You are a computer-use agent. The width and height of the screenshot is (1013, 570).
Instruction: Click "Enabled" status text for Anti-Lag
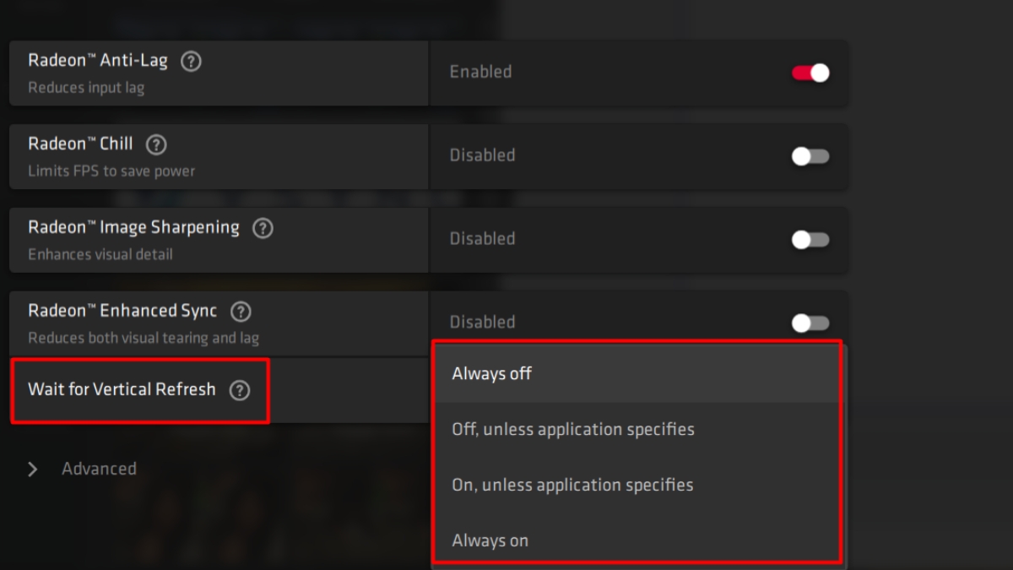pos(481,73)
